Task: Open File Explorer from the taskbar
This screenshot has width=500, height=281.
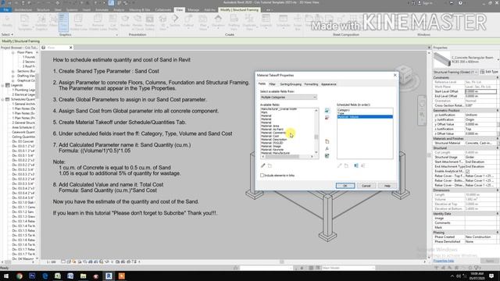Action: 83,276
